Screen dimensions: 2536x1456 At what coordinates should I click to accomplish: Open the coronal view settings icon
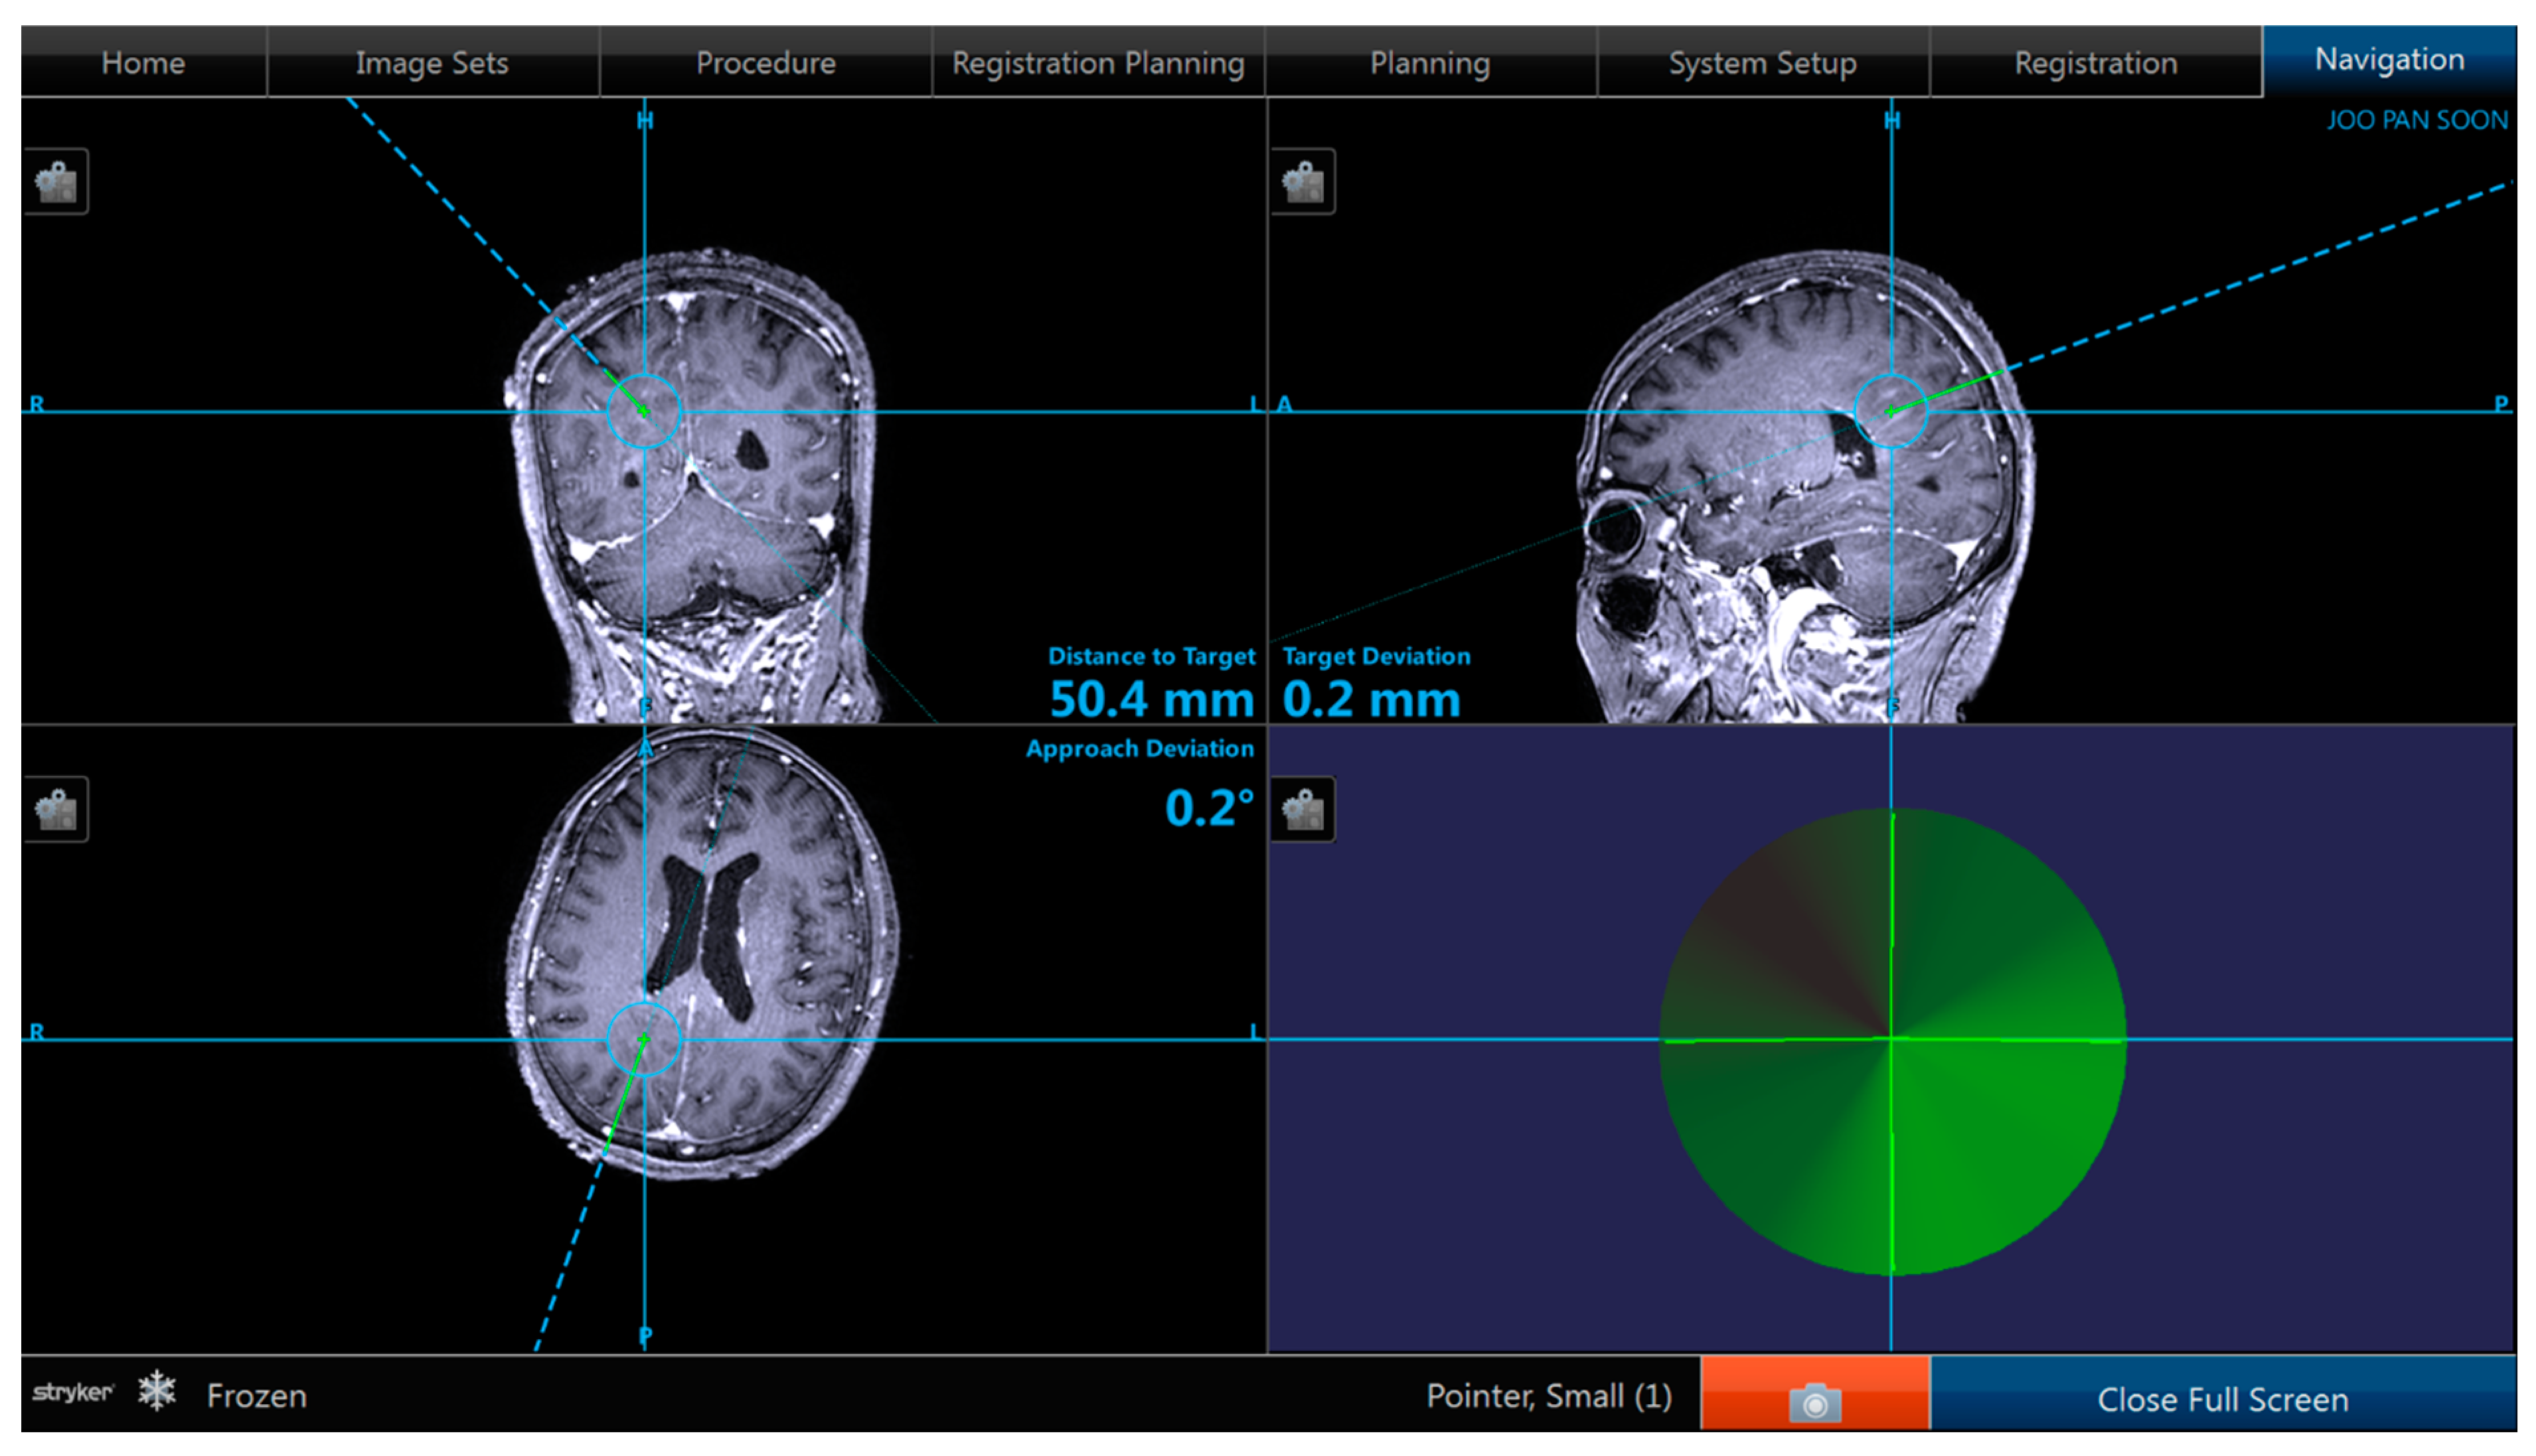56,182
